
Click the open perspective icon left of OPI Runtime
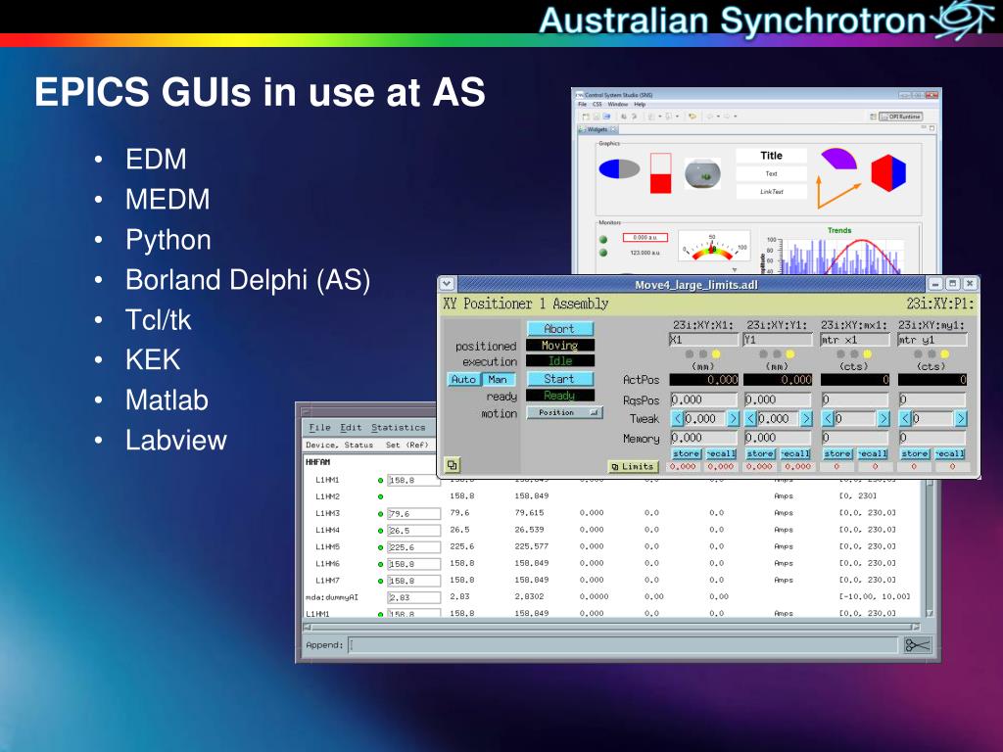(873, 117)
